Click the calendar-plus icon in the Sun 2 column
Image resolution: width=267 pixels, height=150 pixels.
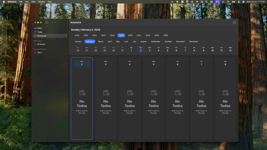(x=82, y=93)
